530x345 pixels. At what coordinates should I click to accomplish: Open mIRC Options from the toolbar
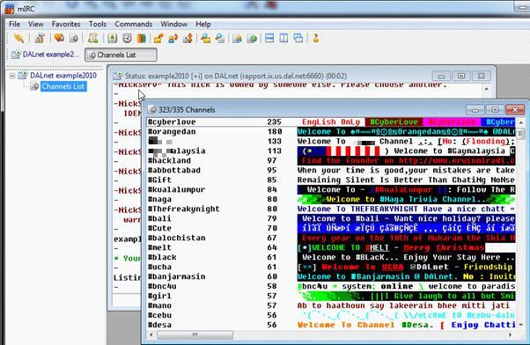pyautogui.click(x=40, y=38)
